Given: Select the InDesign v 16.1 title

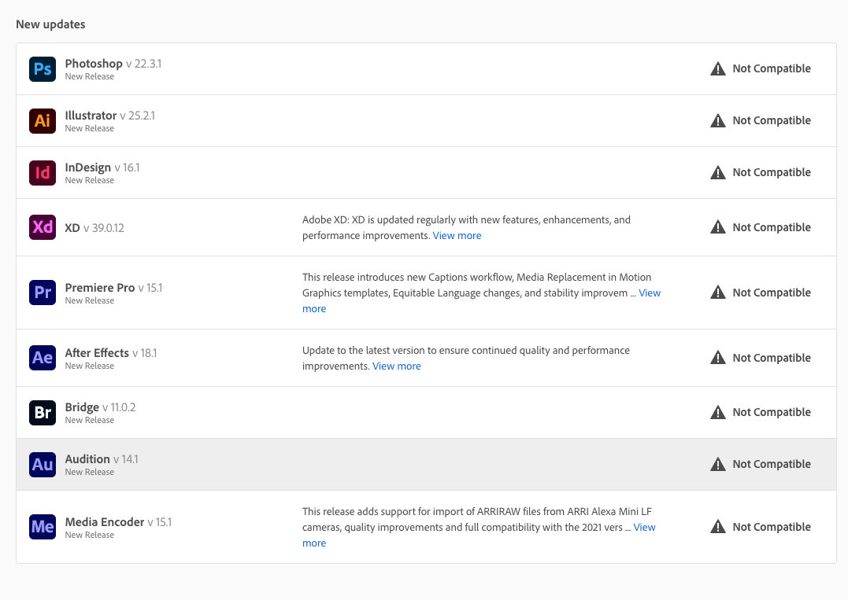Looking at the screenshot, I should tap(102, 167).
